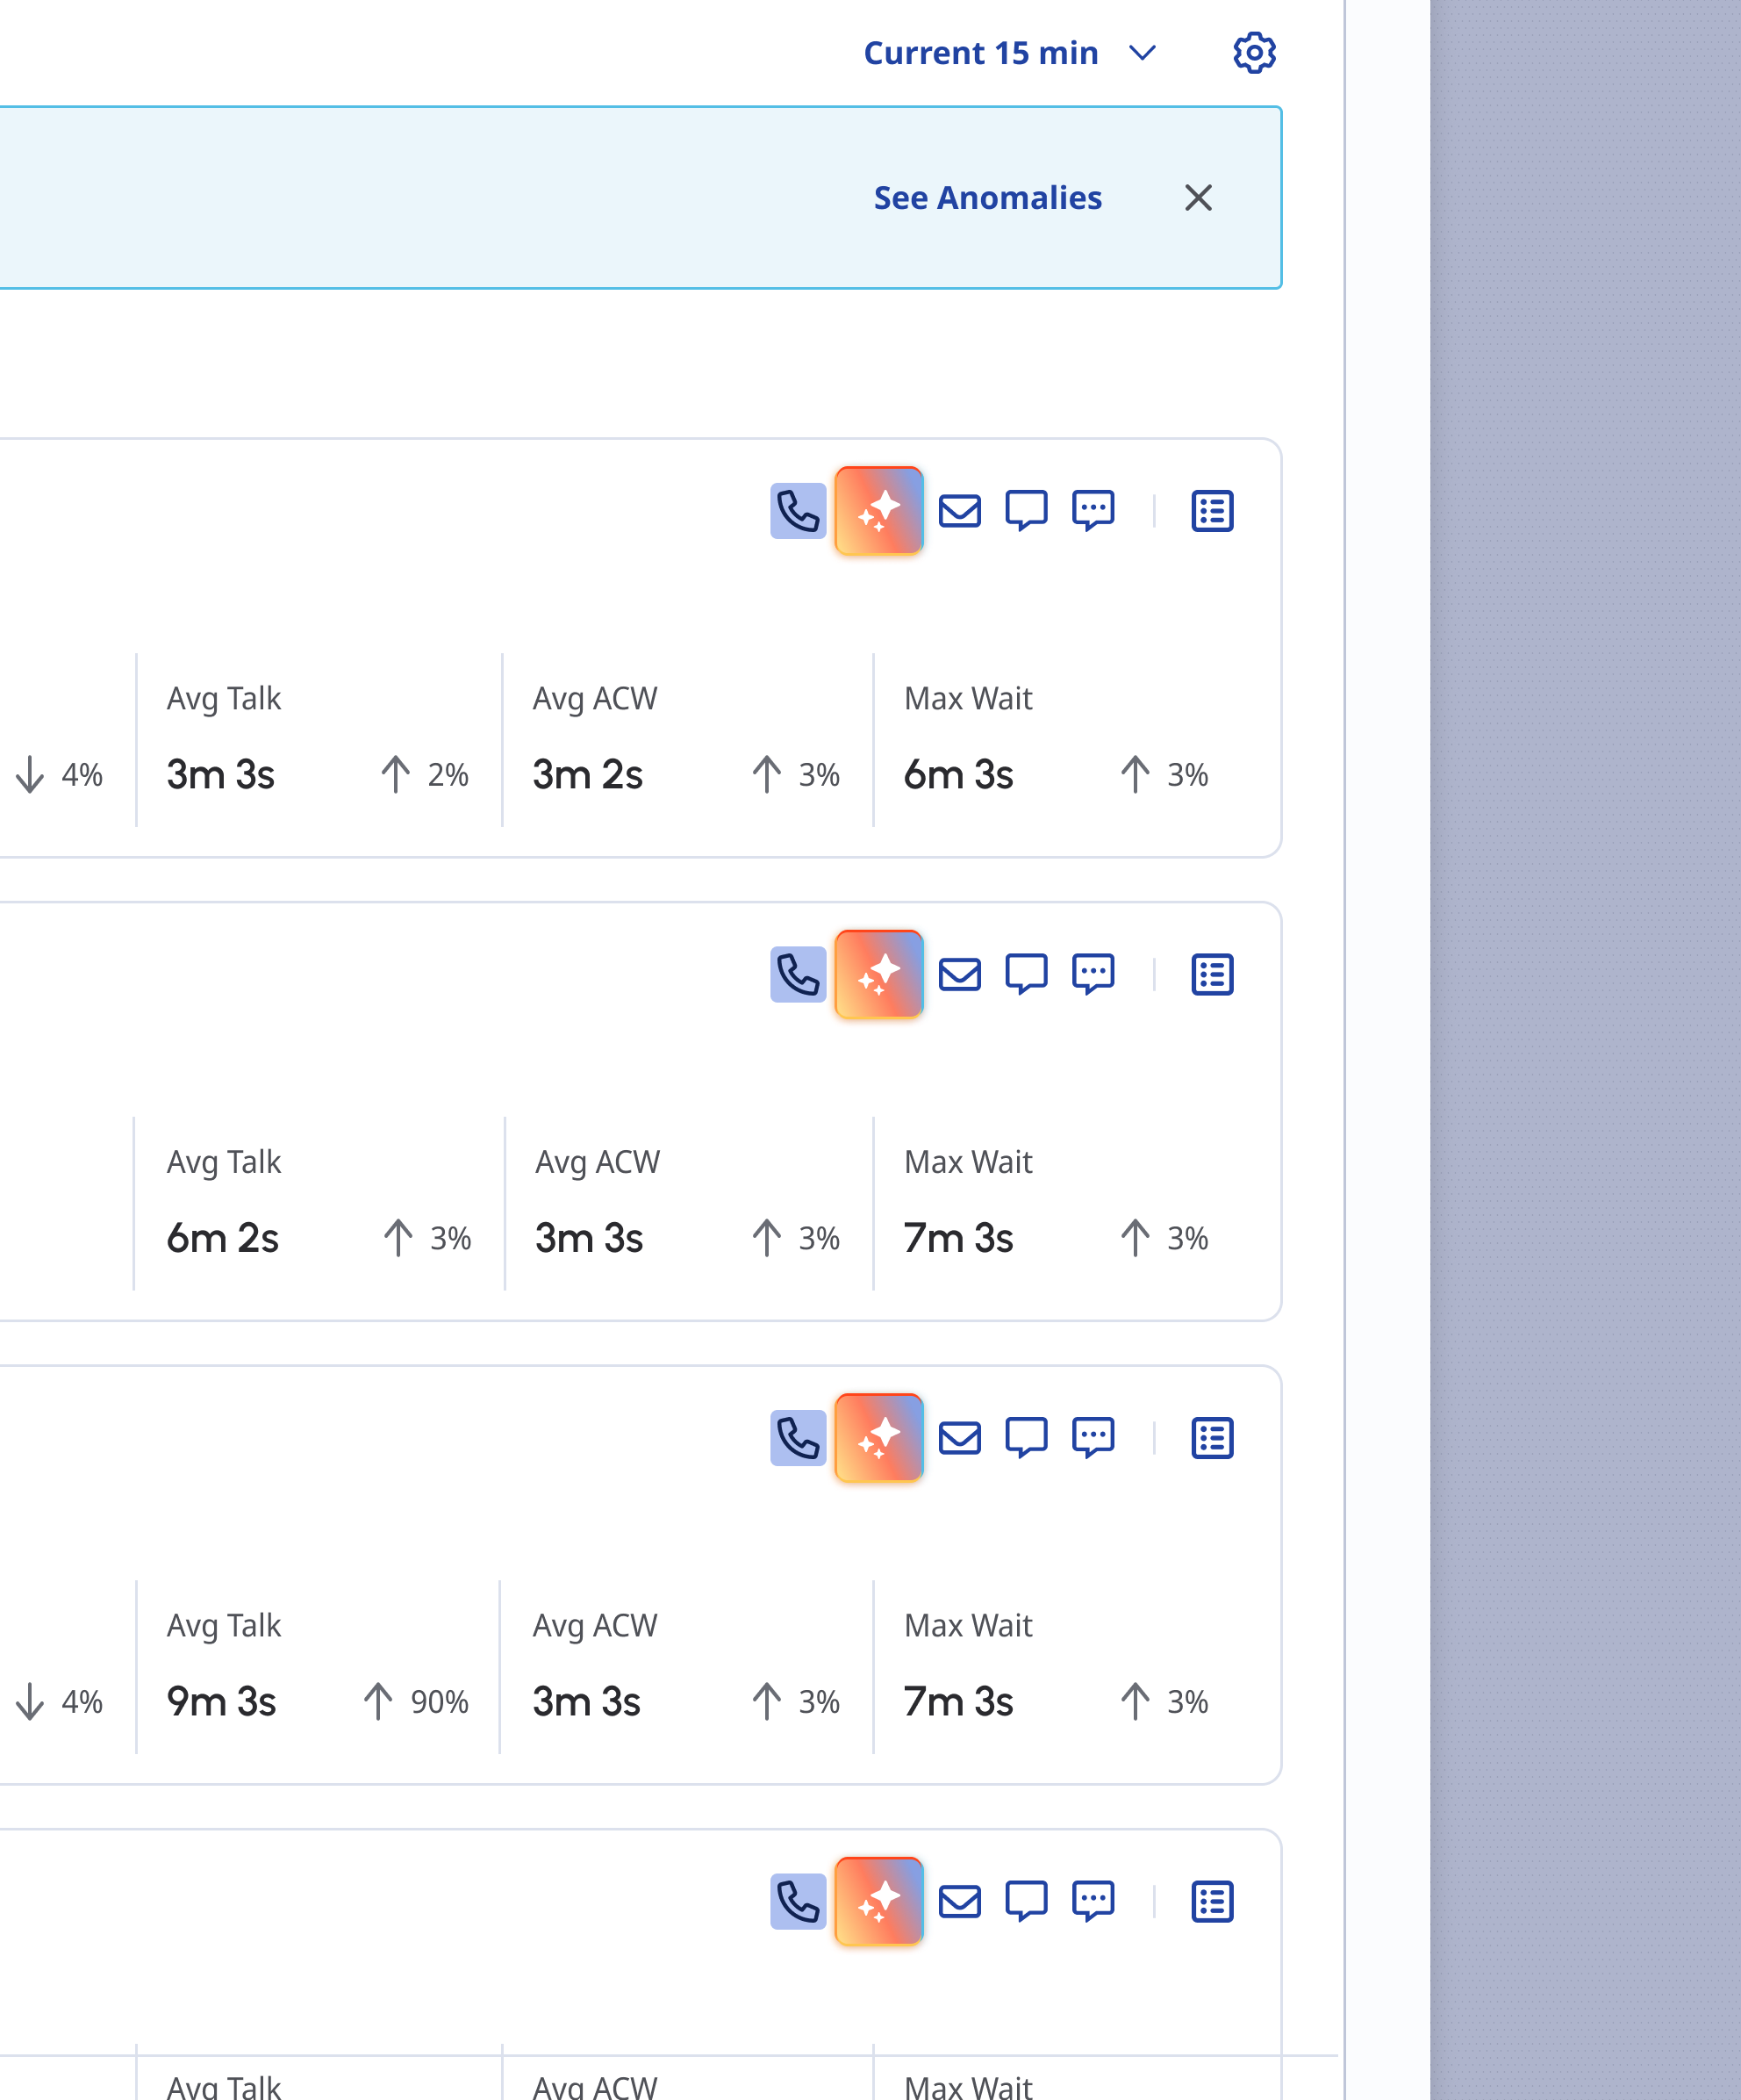1741x2100 pixels.
Task: Select the email icon in second card
Action: [959, 975]
